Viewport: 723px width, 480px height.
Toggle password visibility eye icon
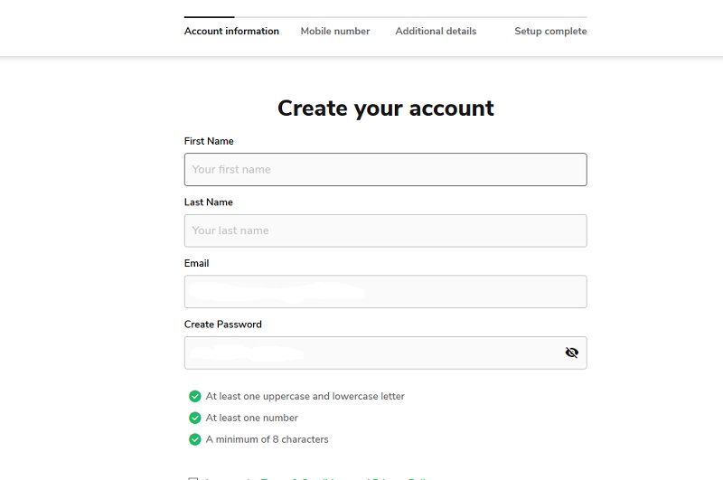tap(571, 353)
